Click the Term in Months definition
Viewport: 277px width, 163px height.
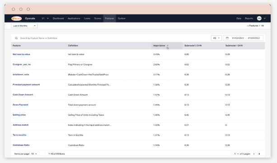point(75,135)
